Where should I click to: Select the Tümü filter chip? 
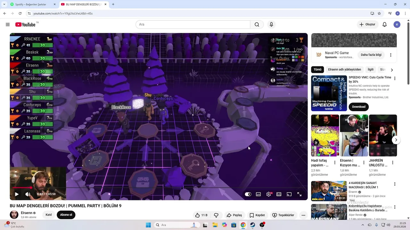(317, 70)
